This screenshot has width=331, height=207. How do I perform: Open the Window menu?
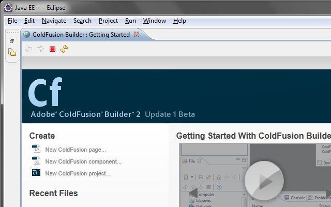(155, 21)
